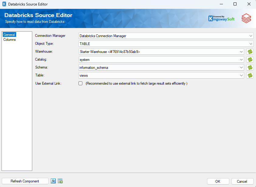
Task: Open the expression (fx) editor
Action: (53, 181)
